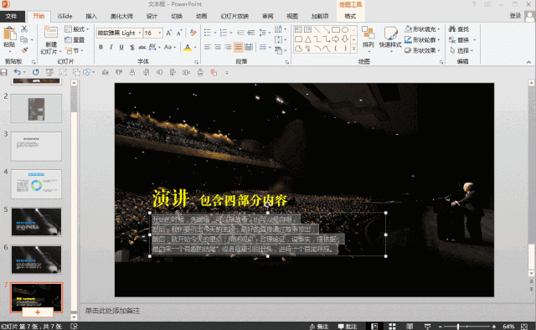Switch to the Design (设计) tab
This screenshot has height=330, width=536.
152,16
